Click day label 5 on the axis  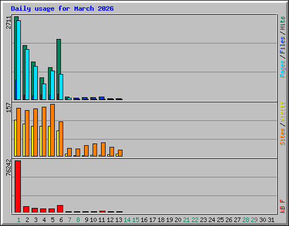52,220
